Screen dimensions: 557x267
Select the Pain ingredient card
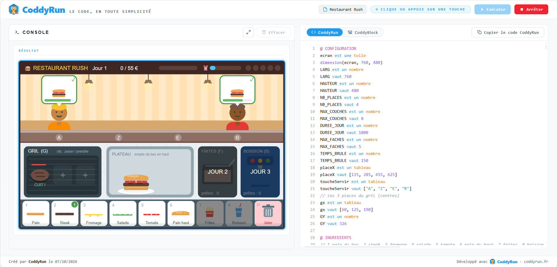[36, 214]
